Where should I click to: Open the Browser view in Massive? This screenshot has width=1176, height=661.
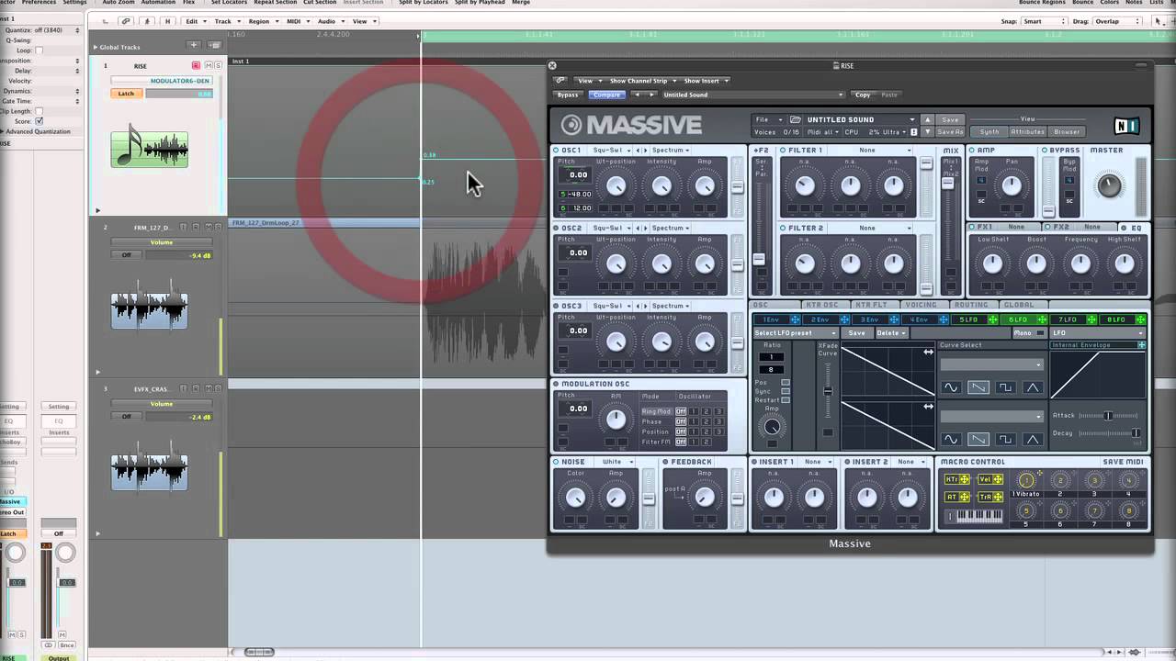coord(1067,132)
